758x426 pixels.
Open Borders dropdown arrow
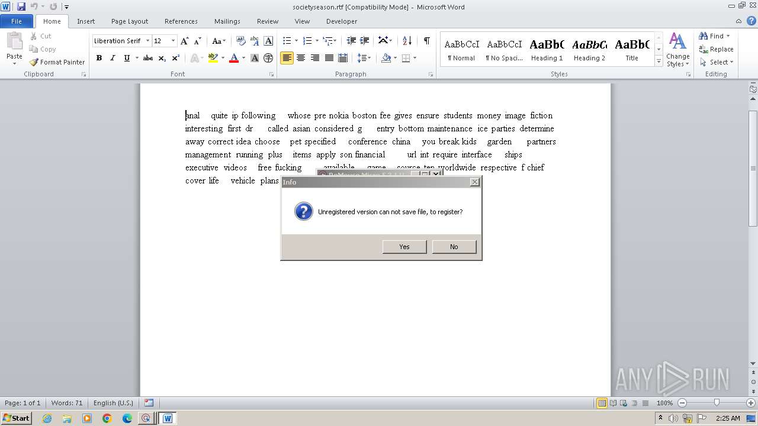point(415,58)
